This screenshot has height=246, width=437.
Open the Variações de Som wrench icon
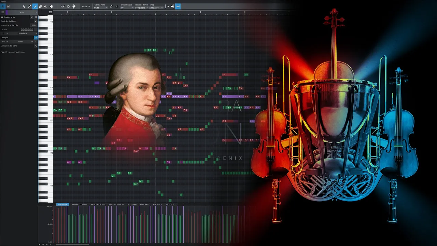tap(36, 46)
